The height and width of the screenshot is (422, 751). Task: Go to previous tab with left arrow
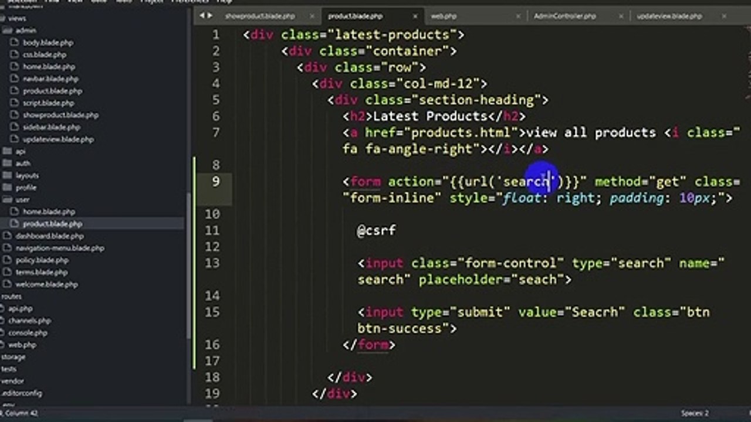point(202,16)
